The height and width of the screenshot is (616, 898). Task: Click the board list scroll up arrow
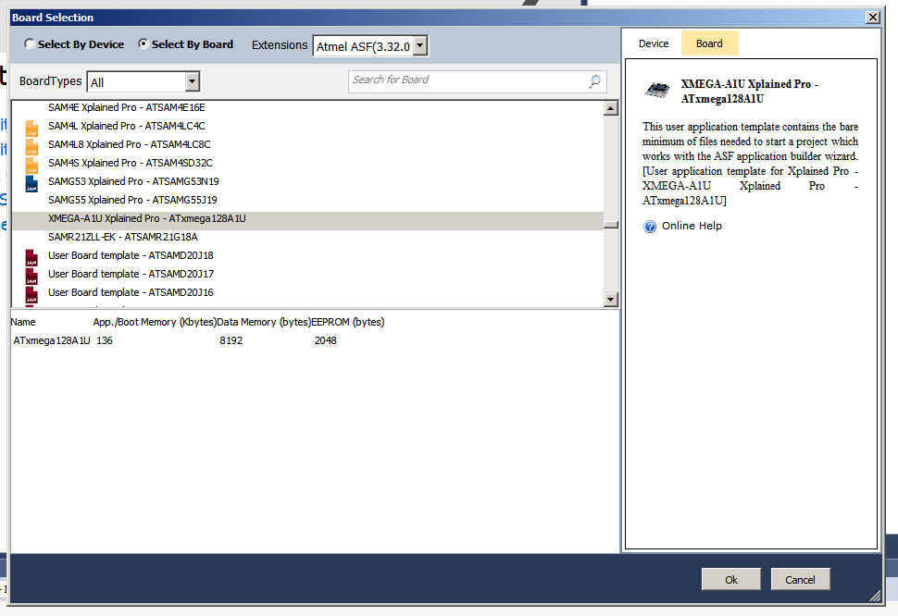pyautogui.click(x=610, y=108)
